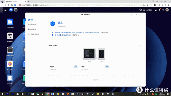Open the RAM usage monitor icon
Image resolution: width=171 pixels, height=96 pixels.
(x=144, y=10)
